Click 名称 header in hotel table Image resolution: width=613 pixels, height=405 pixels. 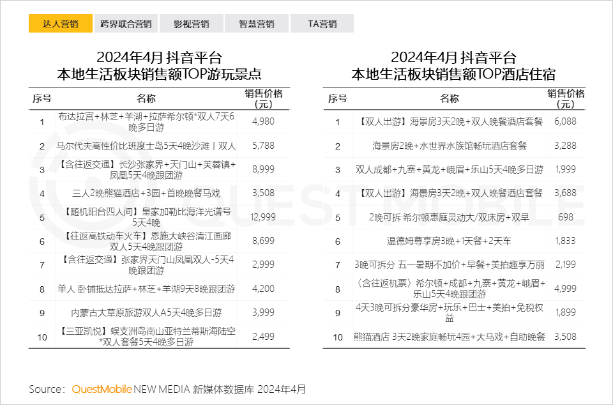tap(450, 98)
